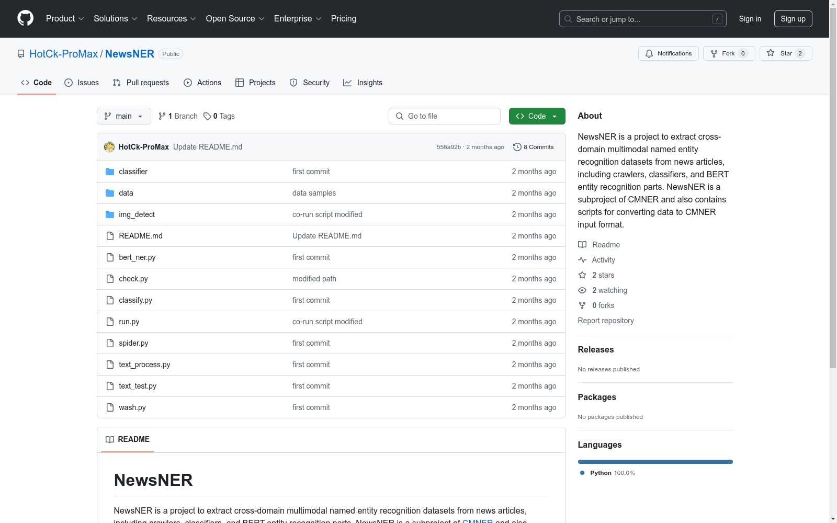The image size is (837, 523).
Task: Click Sign in
Action: pyautogui.click(x=750, y=19)
